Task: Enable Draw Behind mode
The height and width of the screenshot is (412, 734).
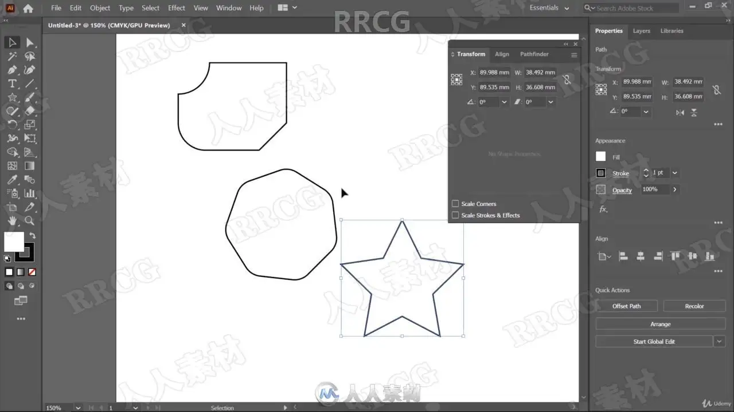Action: click(x=21, y=286)
